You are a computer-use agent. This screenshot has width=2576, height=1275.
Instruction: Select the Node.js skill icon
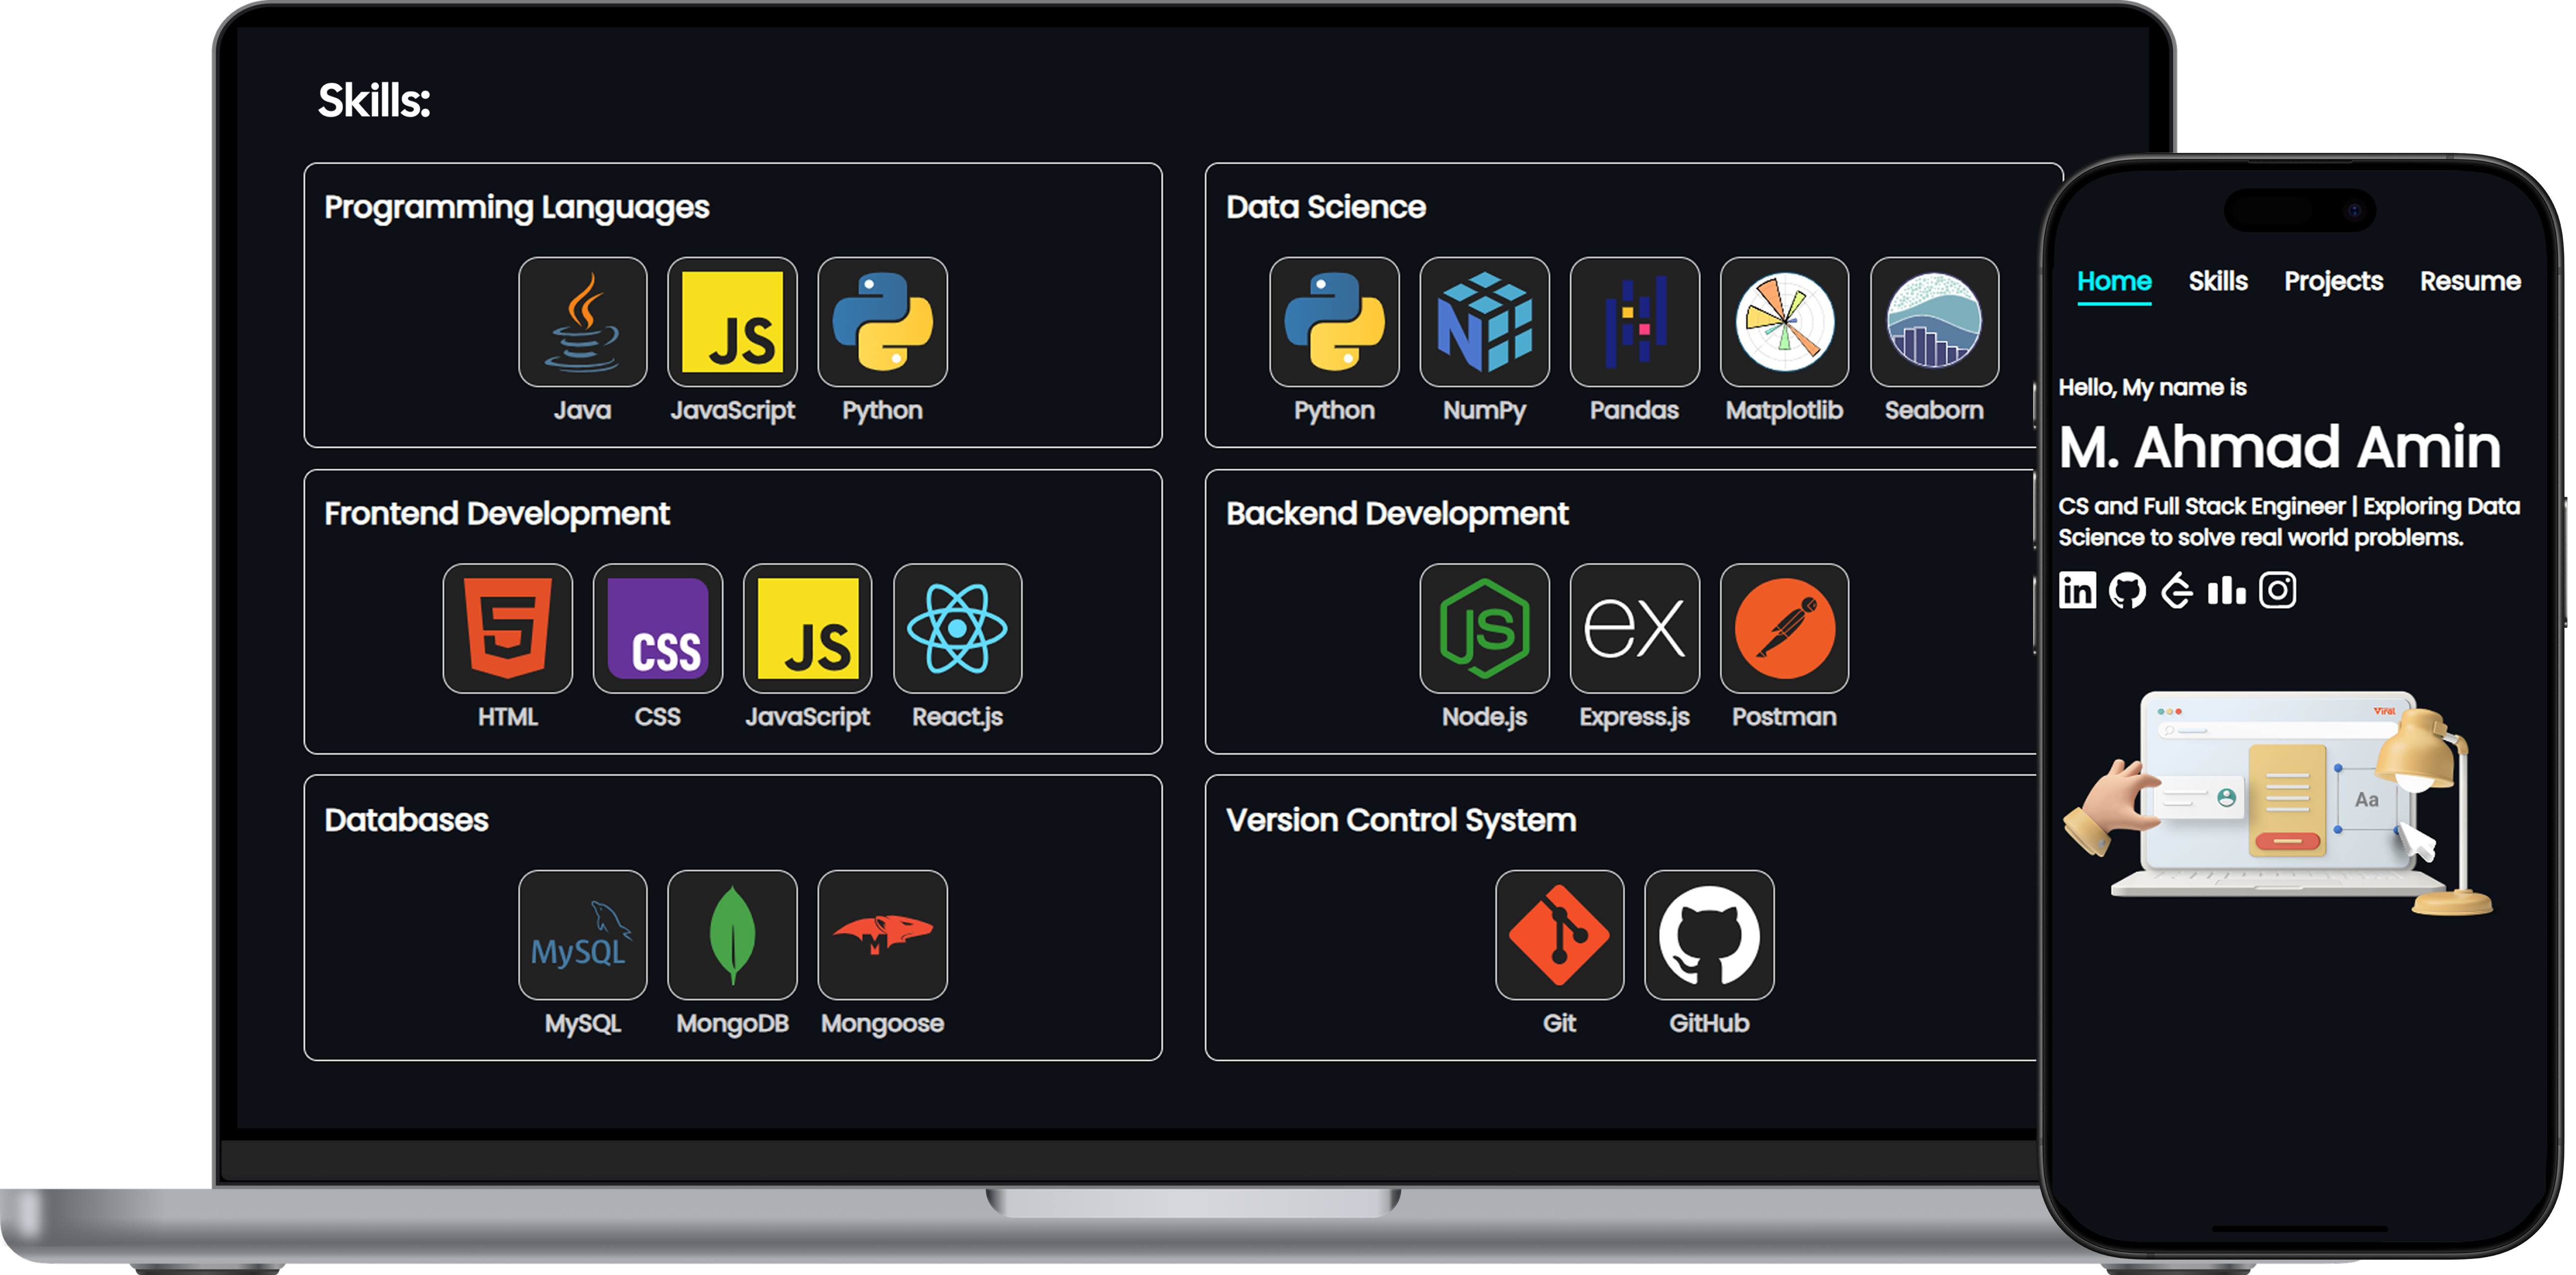1485,628
